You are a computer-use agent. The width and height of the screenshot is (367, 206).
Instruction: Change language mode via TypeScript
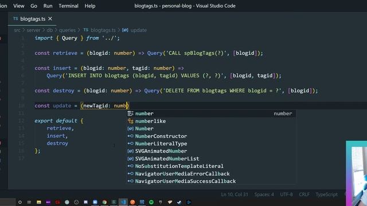tap(326, 195)
